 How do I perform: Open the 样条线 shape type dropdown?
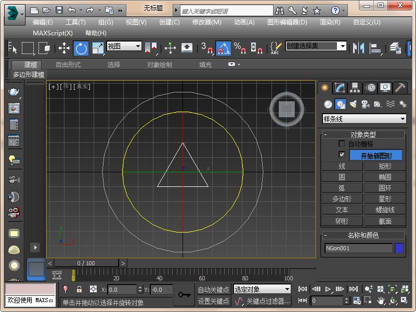pos(364,119)
